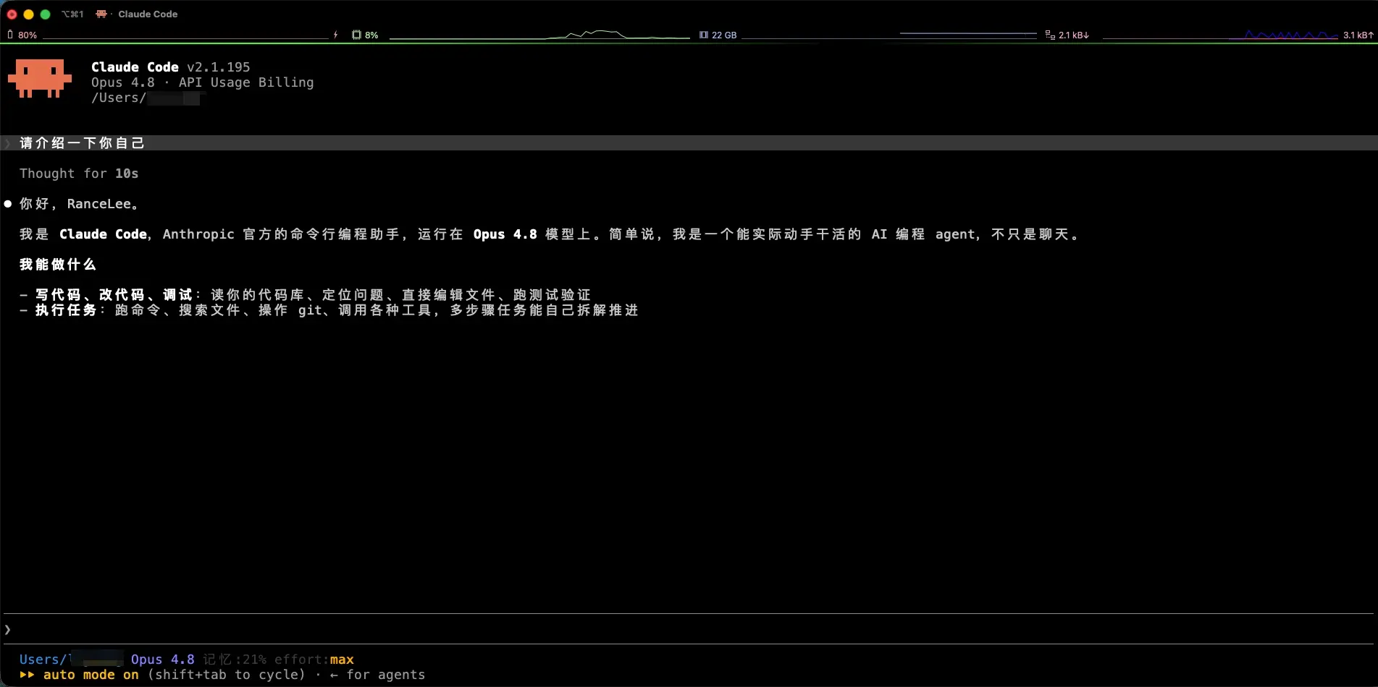Click the heading '我能做什么'
The width and height of the screenshot is (1378, 687).
point(58,265)
